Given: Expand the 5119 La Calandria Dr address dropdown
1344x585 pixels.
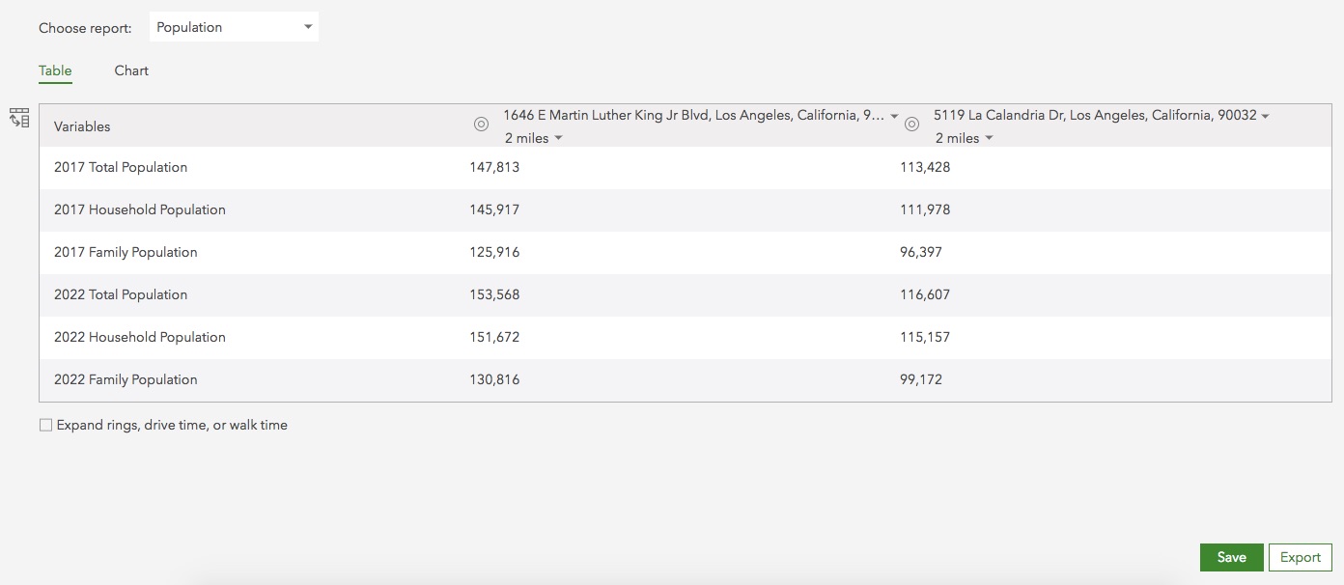Looking at the screenshot, I should pos(1265,116).
